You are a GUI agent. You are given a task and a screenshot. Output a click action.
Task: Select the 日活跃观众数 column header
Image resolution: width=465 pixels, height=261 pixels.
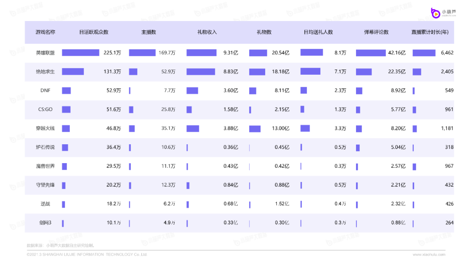(93, 32)
